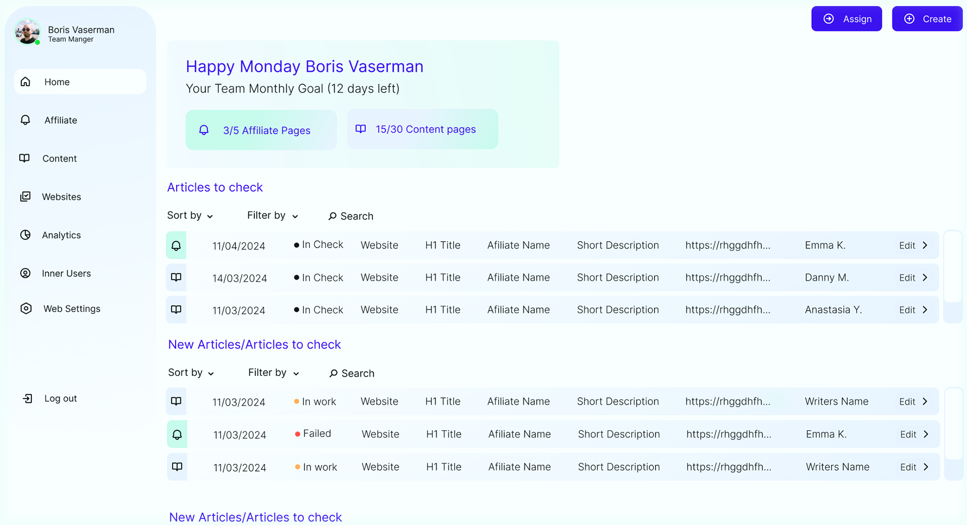Image resolution: width=967 pixels, height=525 pixels.
Task: Click the book icon on Danny M. row
Action: (176, 277)
